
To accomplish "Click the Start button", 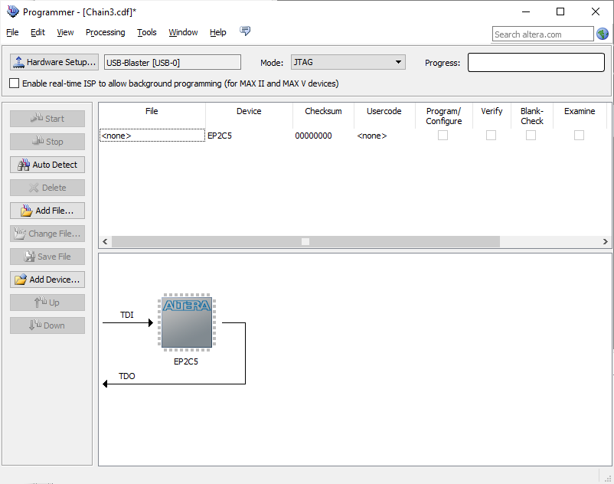I will [47, 119].
